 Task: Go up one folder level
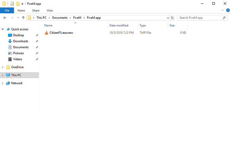click(x=23, y=18)
